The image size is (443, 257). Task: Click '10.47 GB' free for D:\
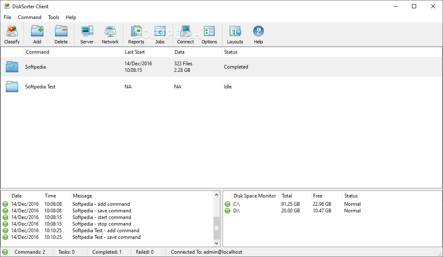(x=322, y=211)
